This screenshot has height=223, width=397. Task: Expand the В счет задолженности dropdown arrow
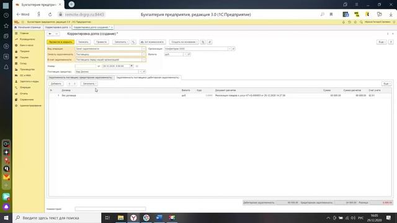143,59
